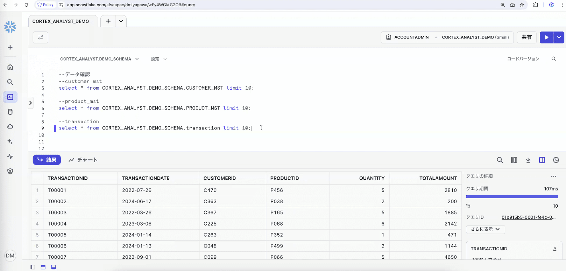The width and height of the screenshot is (566, 271).
Task: Open the CORTEX_ANALYST.DEMO_SCHEMA context dropdown
Action: (x=99, y=59)
